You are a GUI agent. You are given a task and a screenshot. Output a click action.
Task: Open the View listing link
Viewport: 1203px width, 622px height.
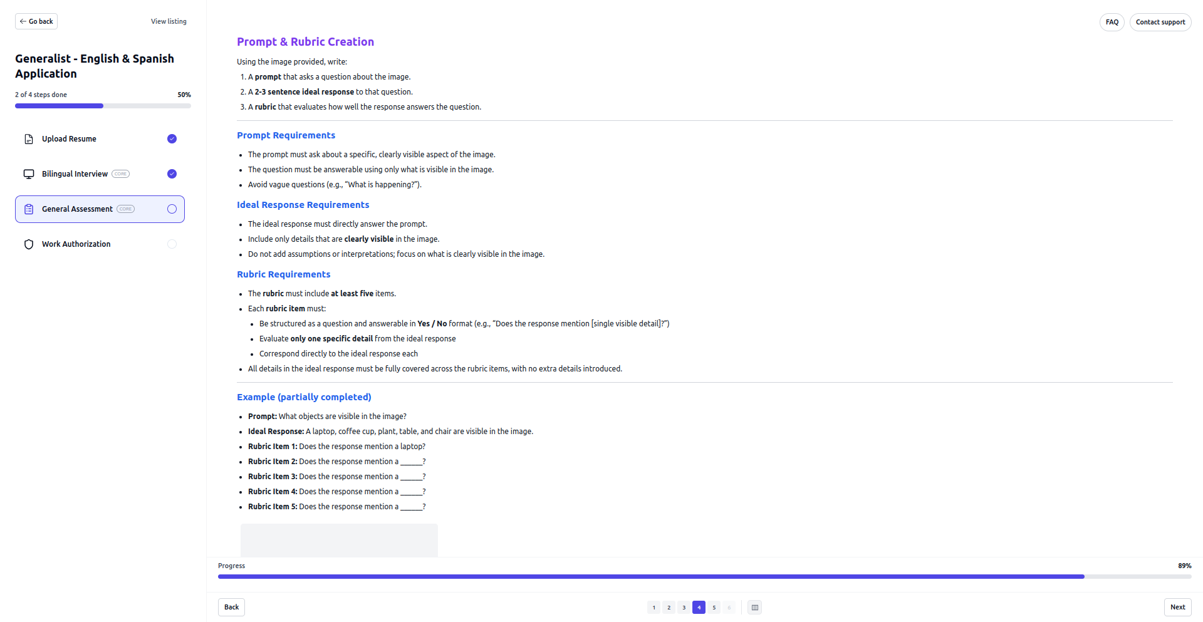point(169,21)
